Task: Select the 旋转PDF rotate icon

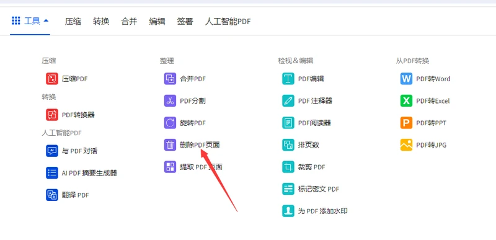Action: [x=170, y=123]
